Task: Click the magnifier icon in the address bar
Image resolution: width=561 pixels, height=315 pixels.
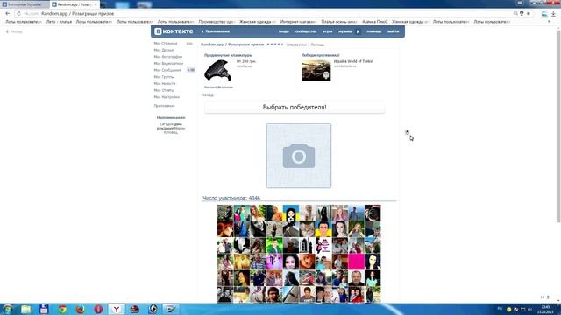Action: 515,14
